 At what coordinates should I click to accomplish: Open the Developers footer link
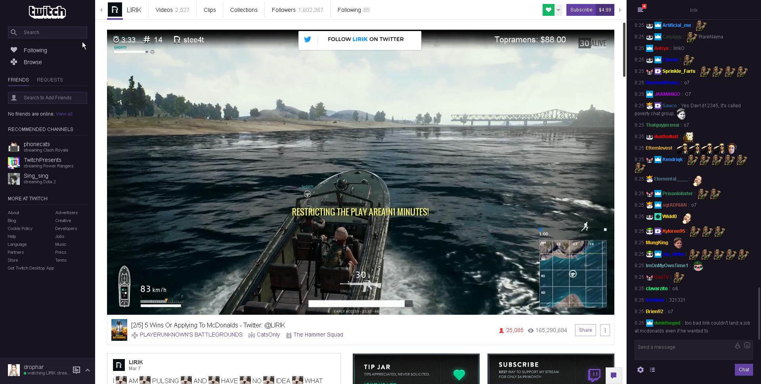pyautogui.click(x=66, y=228)
